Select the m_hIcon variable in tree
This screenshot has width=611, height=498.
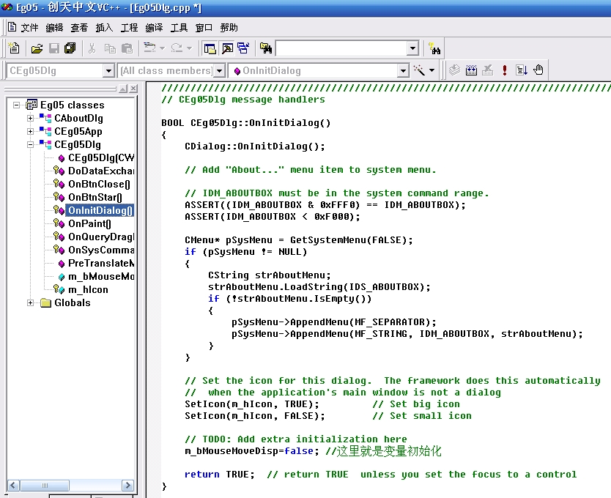(x=88, y=290)
